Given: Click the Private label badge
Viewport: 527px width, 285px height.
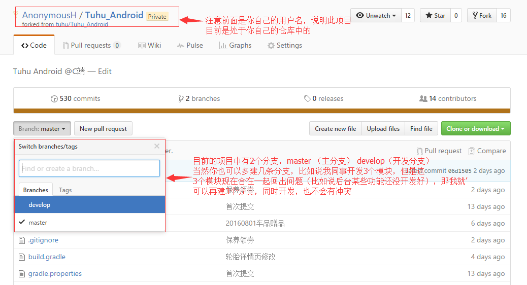Looking at the screenshot, I should [x=157, y=16].
